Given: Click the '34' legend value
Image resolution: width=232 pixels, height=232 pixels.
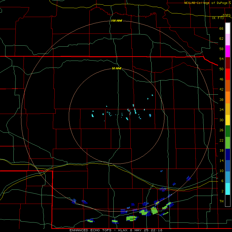Looking at the screenshot, I should tap(221, 110).
